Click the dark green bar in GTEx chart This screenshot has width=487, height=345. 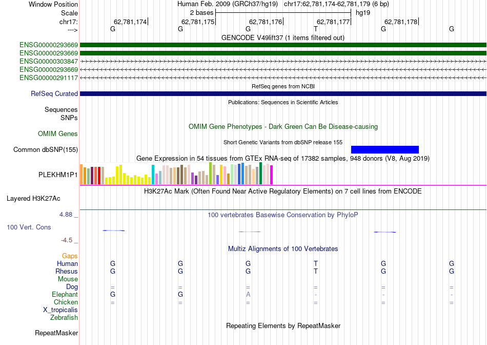pos(261,174)
